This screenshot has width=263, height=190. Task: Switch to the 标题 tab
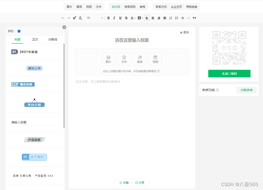tap(17, 39)
